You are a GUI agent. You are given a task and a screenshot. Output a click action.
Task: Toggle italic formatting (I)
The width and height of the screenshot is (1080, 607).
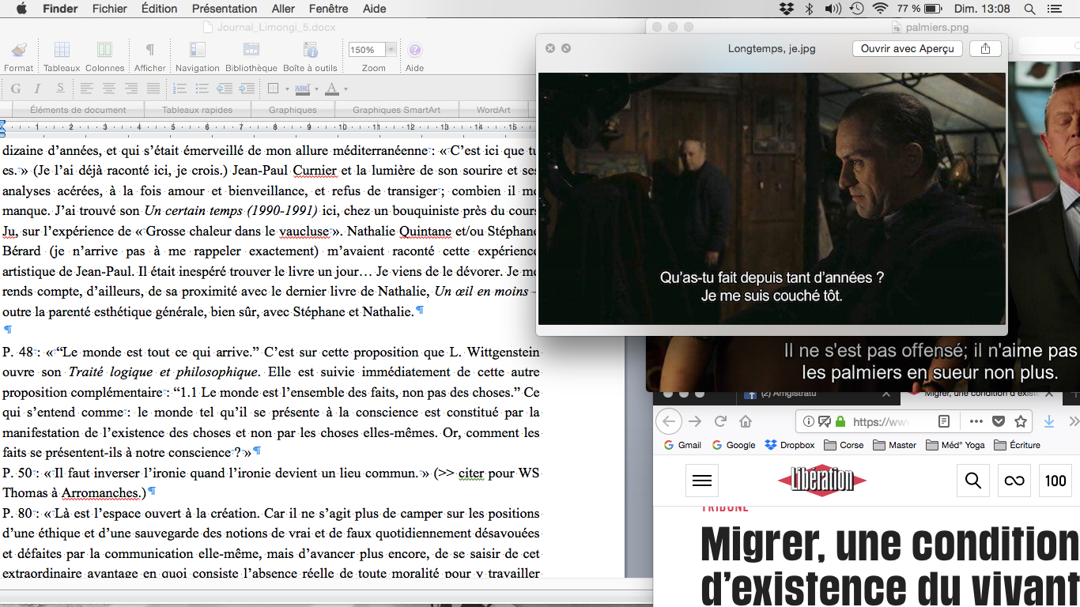[x=38, y=89]
